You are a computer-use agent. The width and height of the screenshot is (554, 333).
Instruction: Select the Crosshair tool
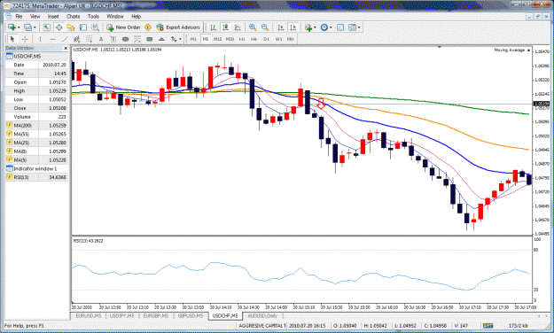pyautogui.click(x=25, y=39)
